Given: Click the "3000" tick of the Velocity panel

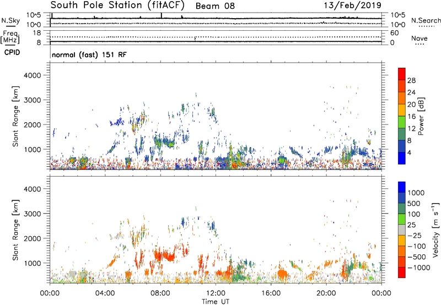Looking at the screenshot, I should tap(32, 214).
